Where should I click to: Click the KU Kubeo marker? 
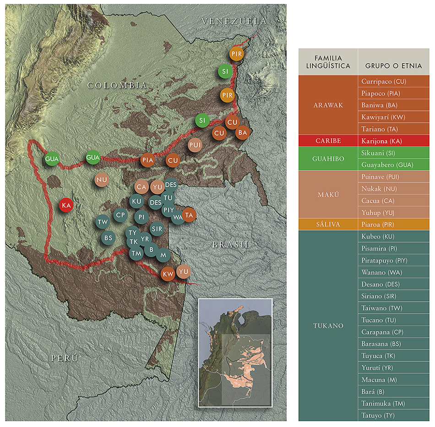136,201
